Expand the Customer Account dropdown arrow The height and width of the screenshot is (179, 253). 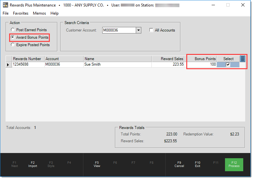click(138, 30)
